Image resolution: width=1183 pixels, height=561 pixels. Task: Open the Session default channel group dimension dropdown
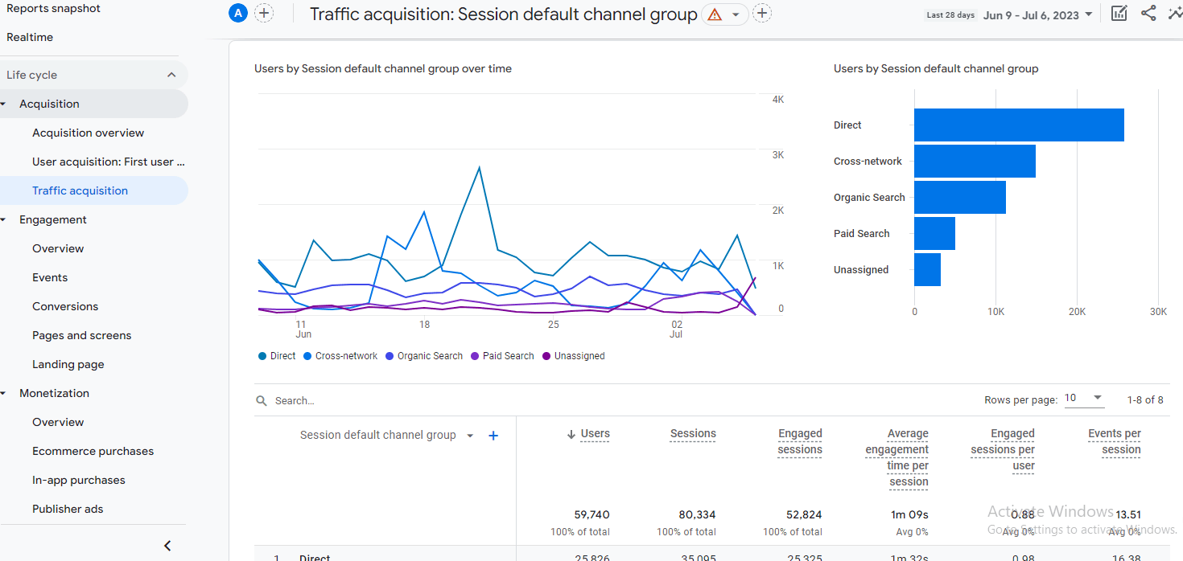(x=470, y=435)
